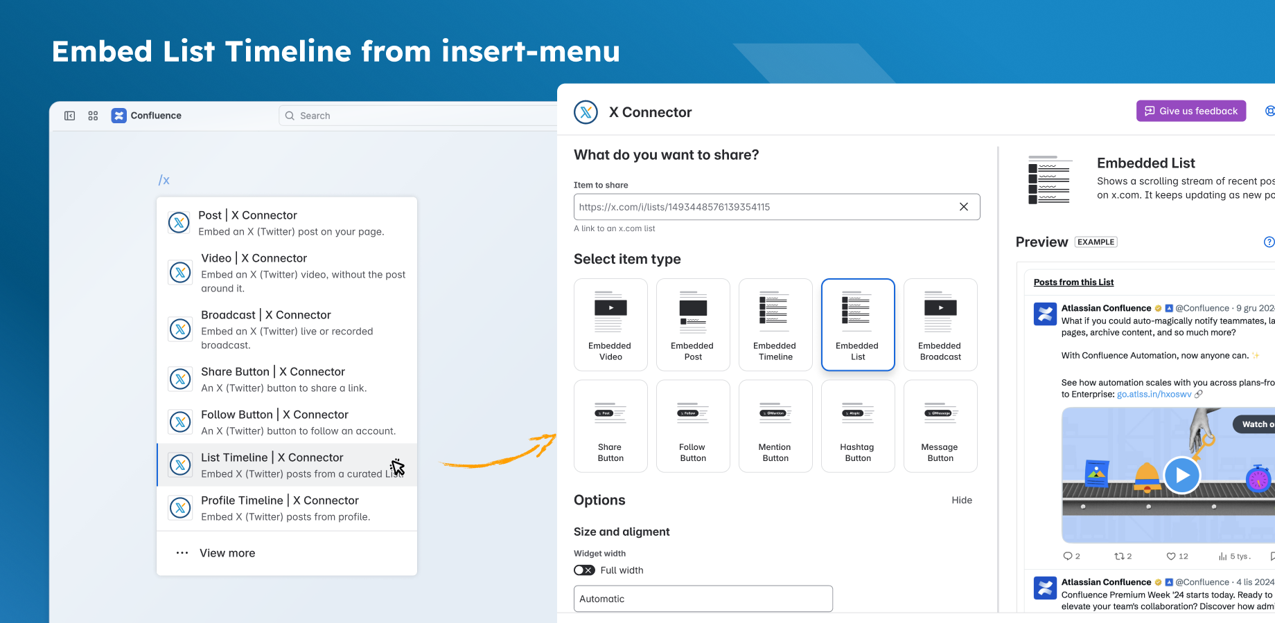Click the X Connector logo in dialog header
Image resolution: width=1275 pixels, height=623 pixels.
click(586, 112)
